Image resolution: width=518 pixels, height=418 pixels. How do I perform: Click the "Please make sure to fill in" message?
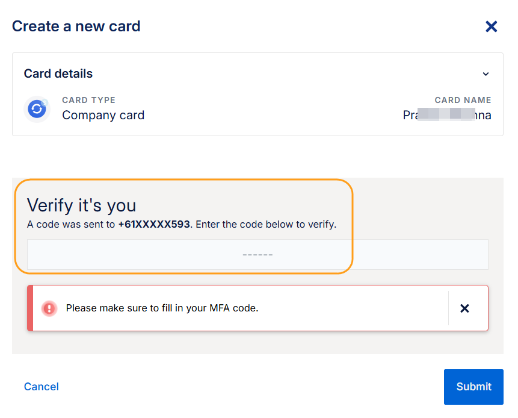(162, 308)
